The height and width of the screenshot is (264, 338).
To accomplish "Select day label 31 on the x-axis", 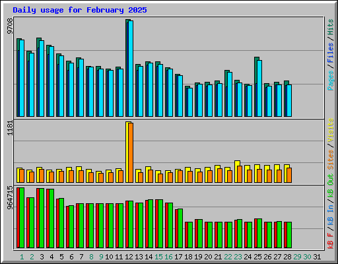I will coord(317,257).
